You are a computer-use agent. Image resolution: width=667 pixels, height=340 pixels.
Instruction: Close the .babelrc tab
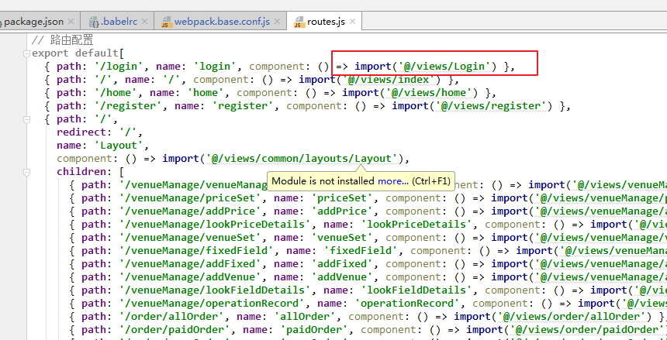tap(144, 21)
